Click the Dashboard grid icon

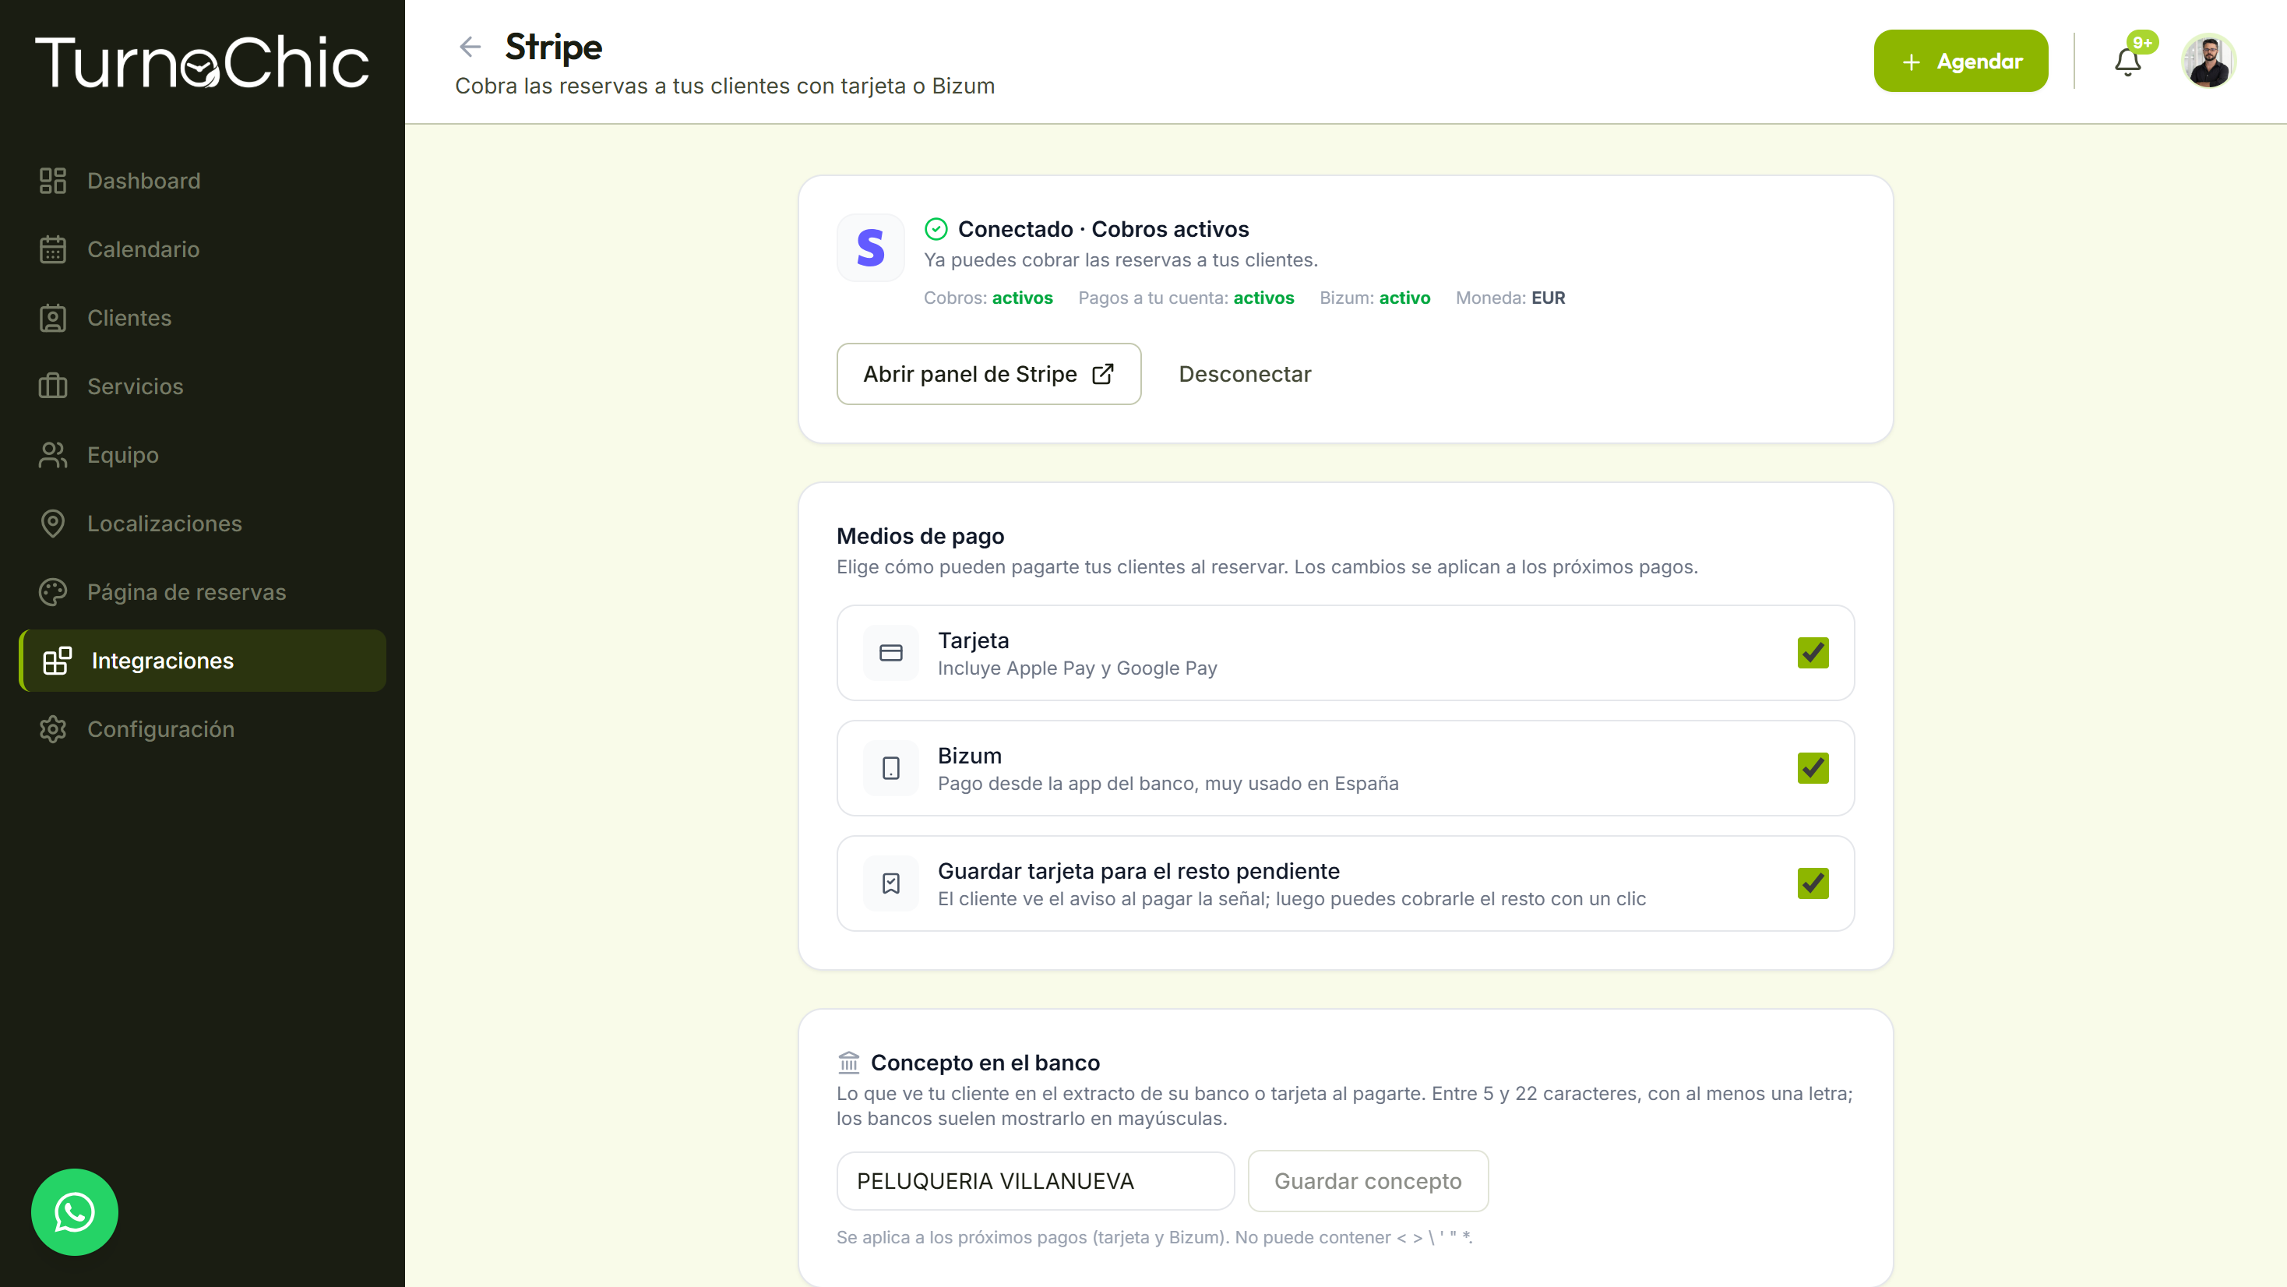(x=53, y=182)
